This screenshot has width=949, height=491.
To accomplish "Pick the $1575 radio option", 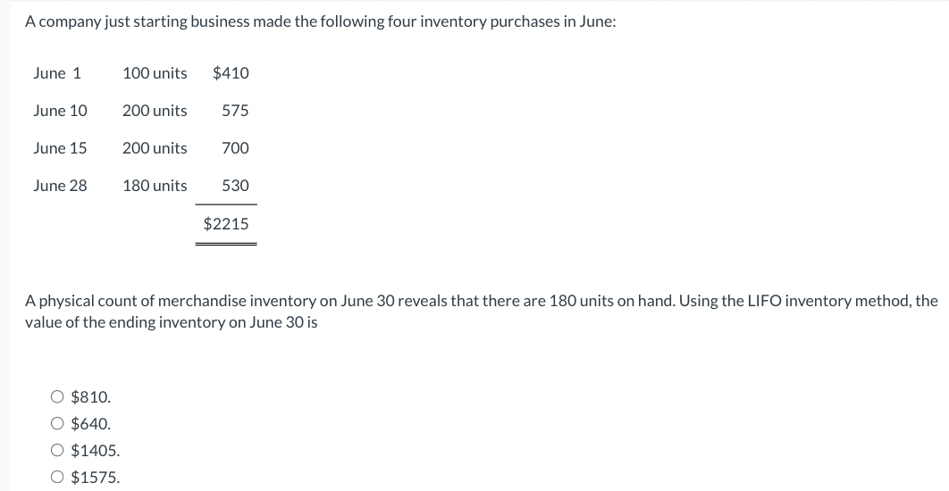I will click(x=57, y=477).
